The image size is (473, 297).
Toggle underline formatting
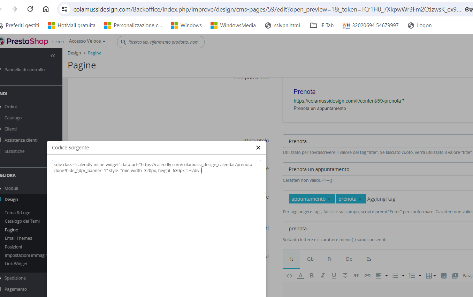pyautogui.click(x=334, y=276)
